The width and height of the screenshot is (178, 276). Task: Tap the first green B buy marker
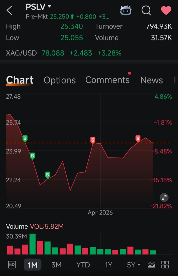click(x=25, y=139)
